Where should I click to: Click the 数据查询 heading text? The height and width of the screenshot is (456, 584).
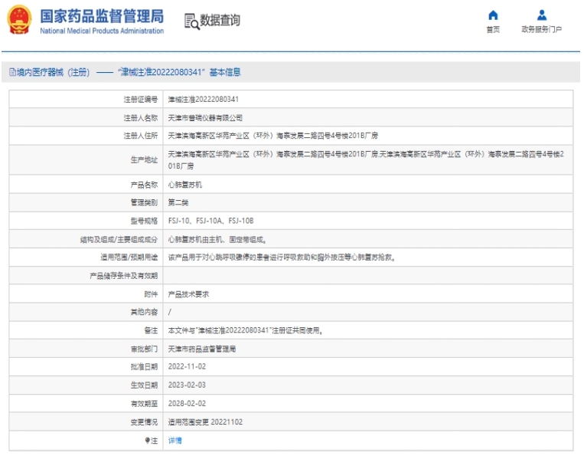pos(220,21)
